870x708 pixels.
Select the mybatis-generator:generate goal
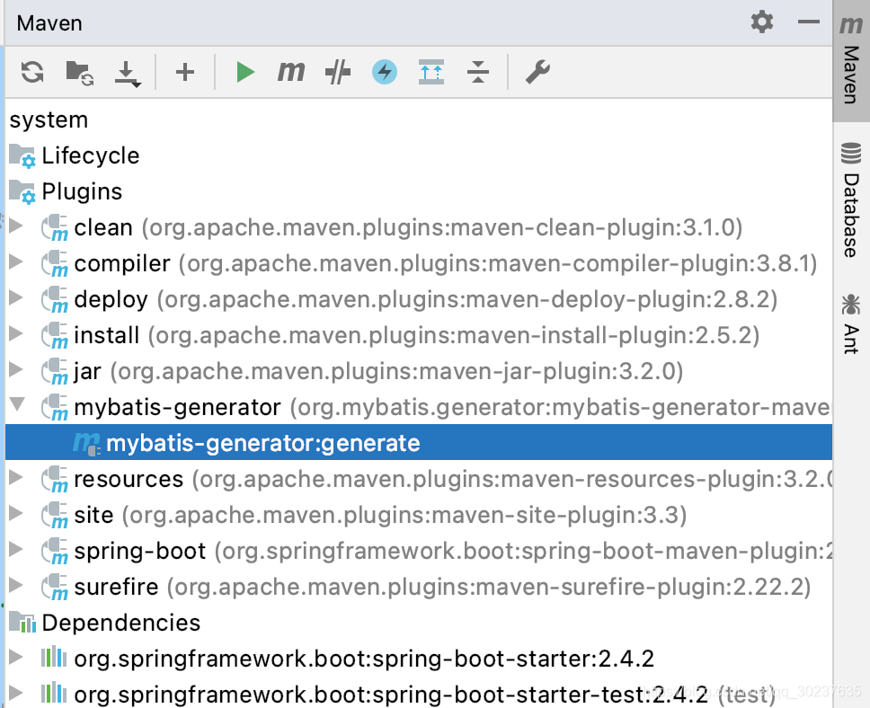point(418,443)
